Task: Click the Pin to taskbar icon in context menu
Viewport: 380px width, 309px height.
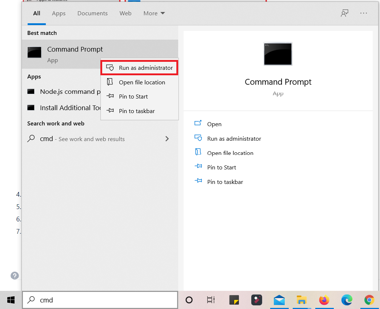Action: (110, 110)
